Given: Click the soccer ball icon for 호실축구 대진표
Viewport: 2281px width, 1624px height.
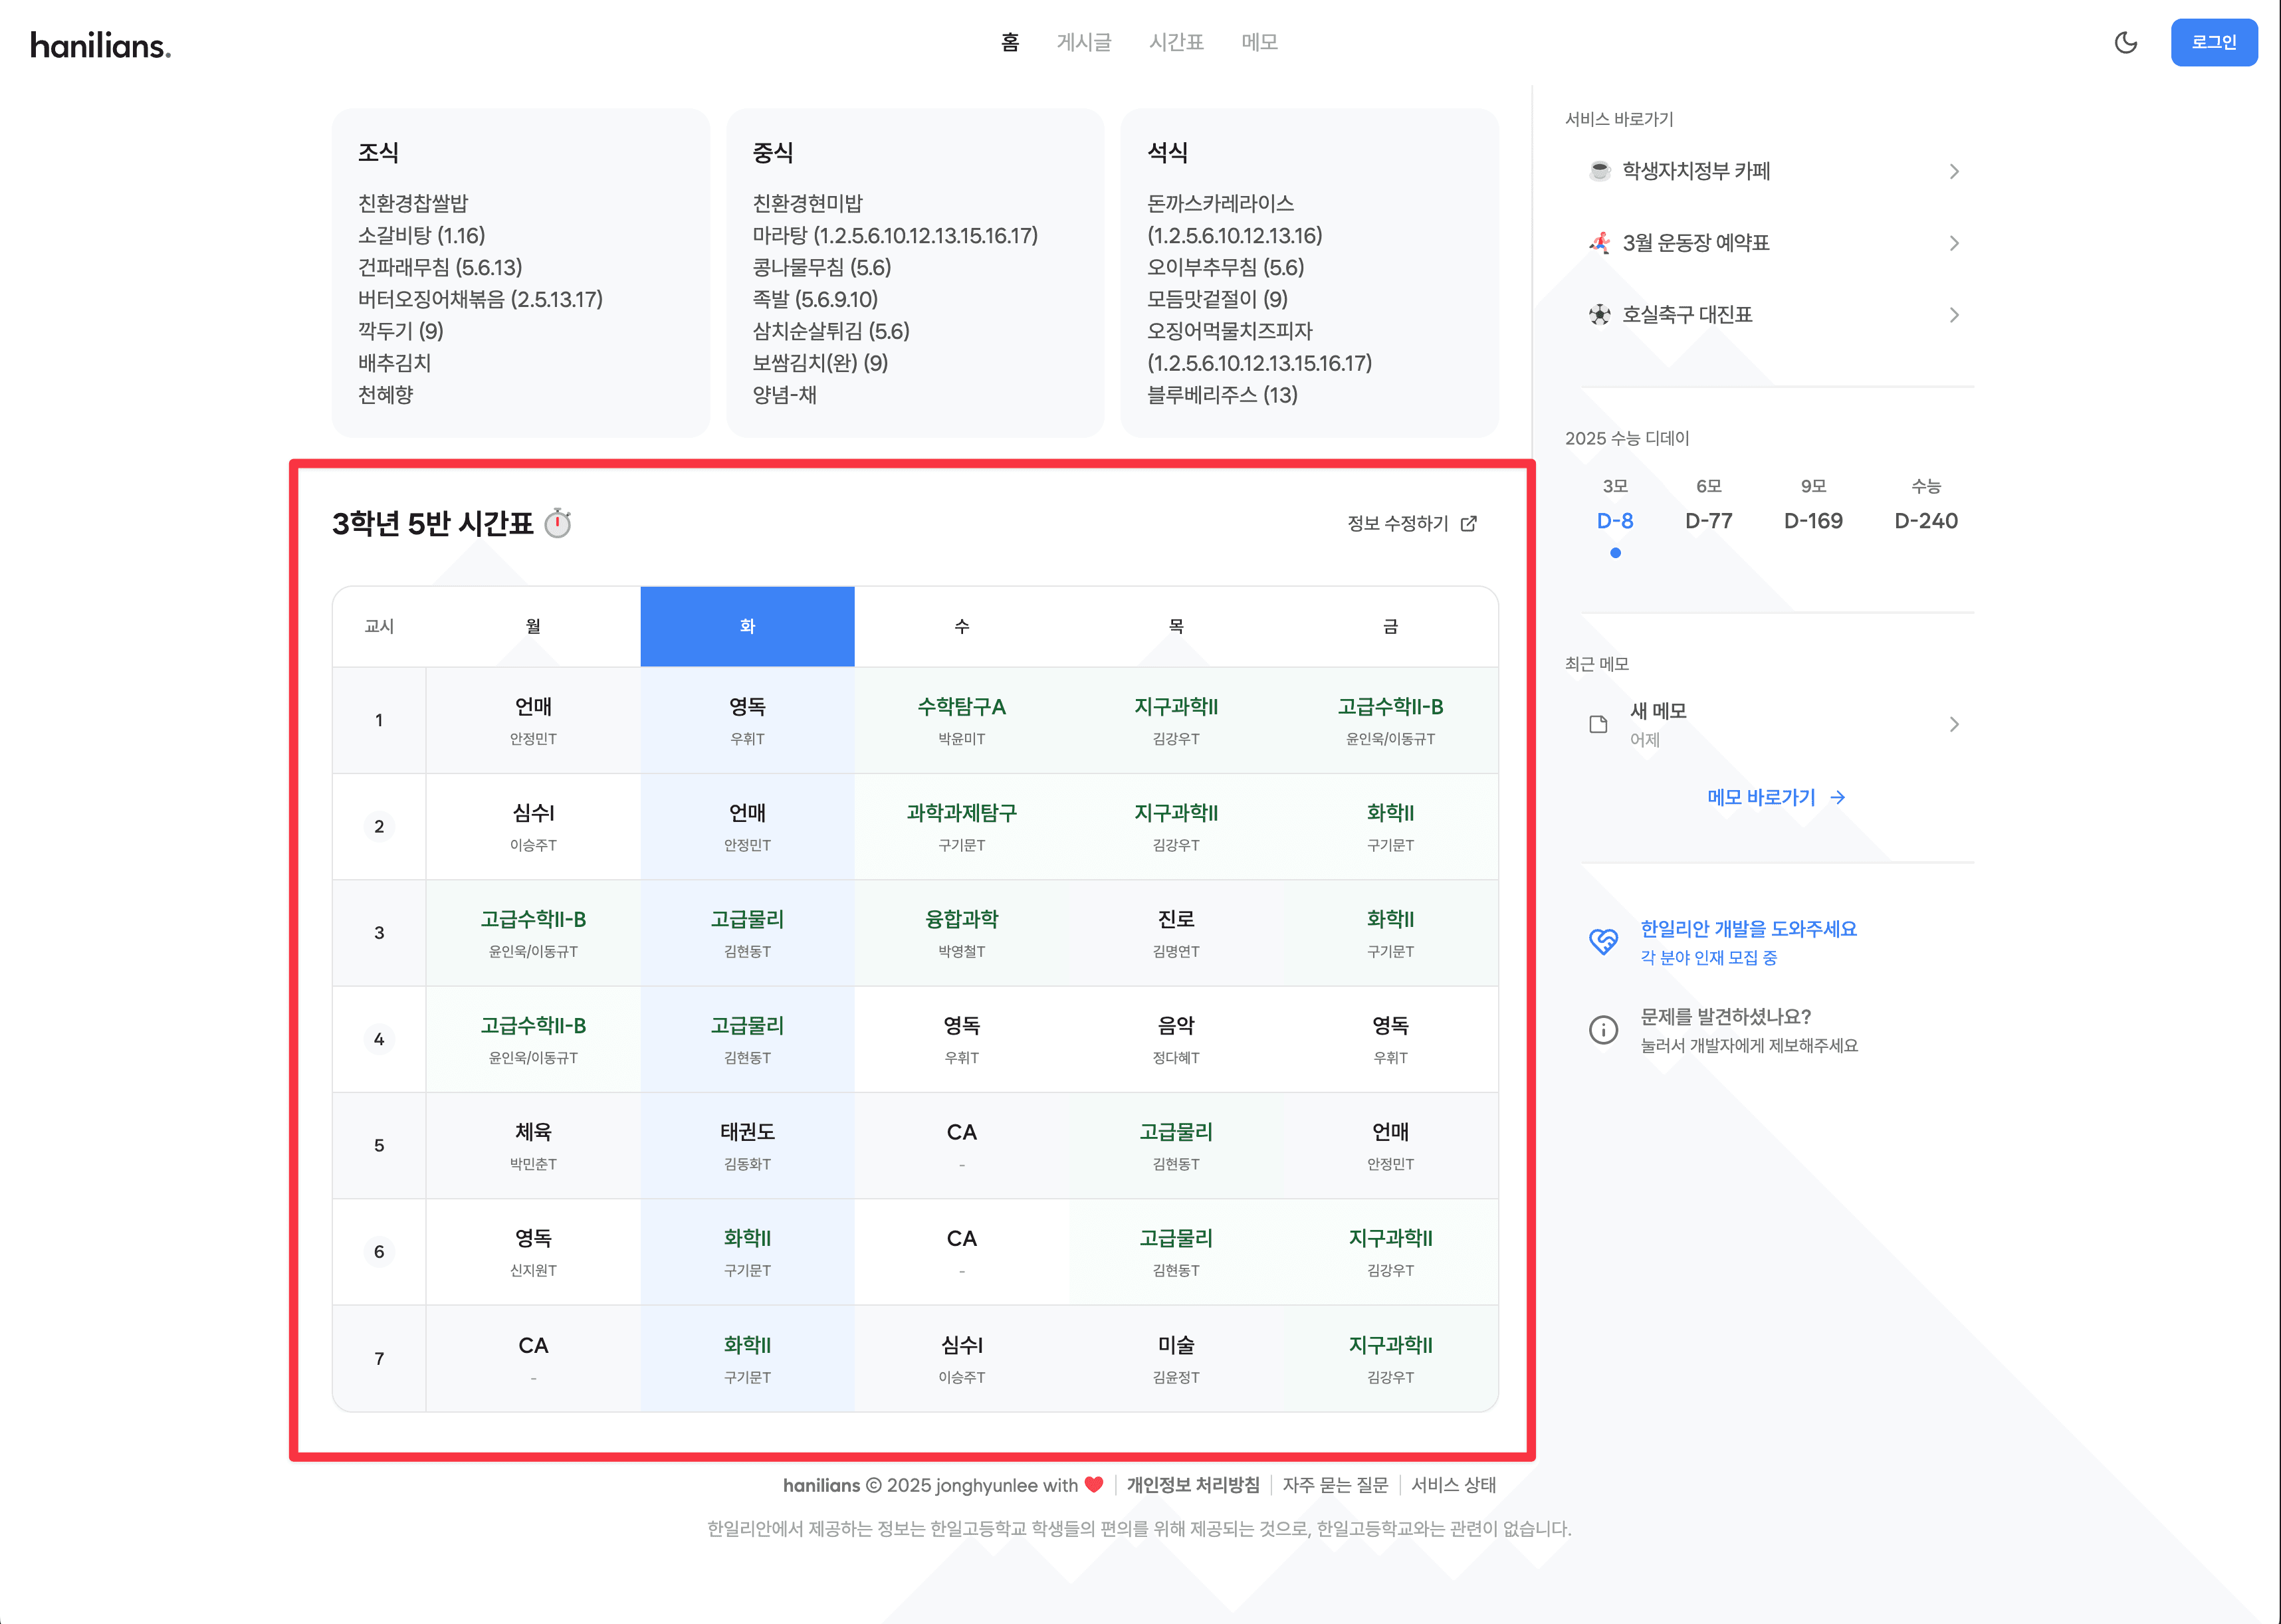Looking at the screenshot, I should (x=1599, y=315).
